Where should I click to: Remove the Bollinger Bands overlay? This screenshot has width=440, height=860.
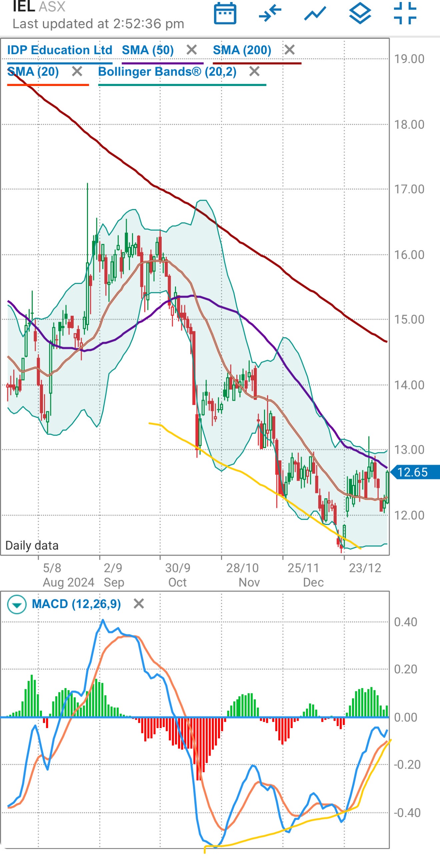(254, 71)
